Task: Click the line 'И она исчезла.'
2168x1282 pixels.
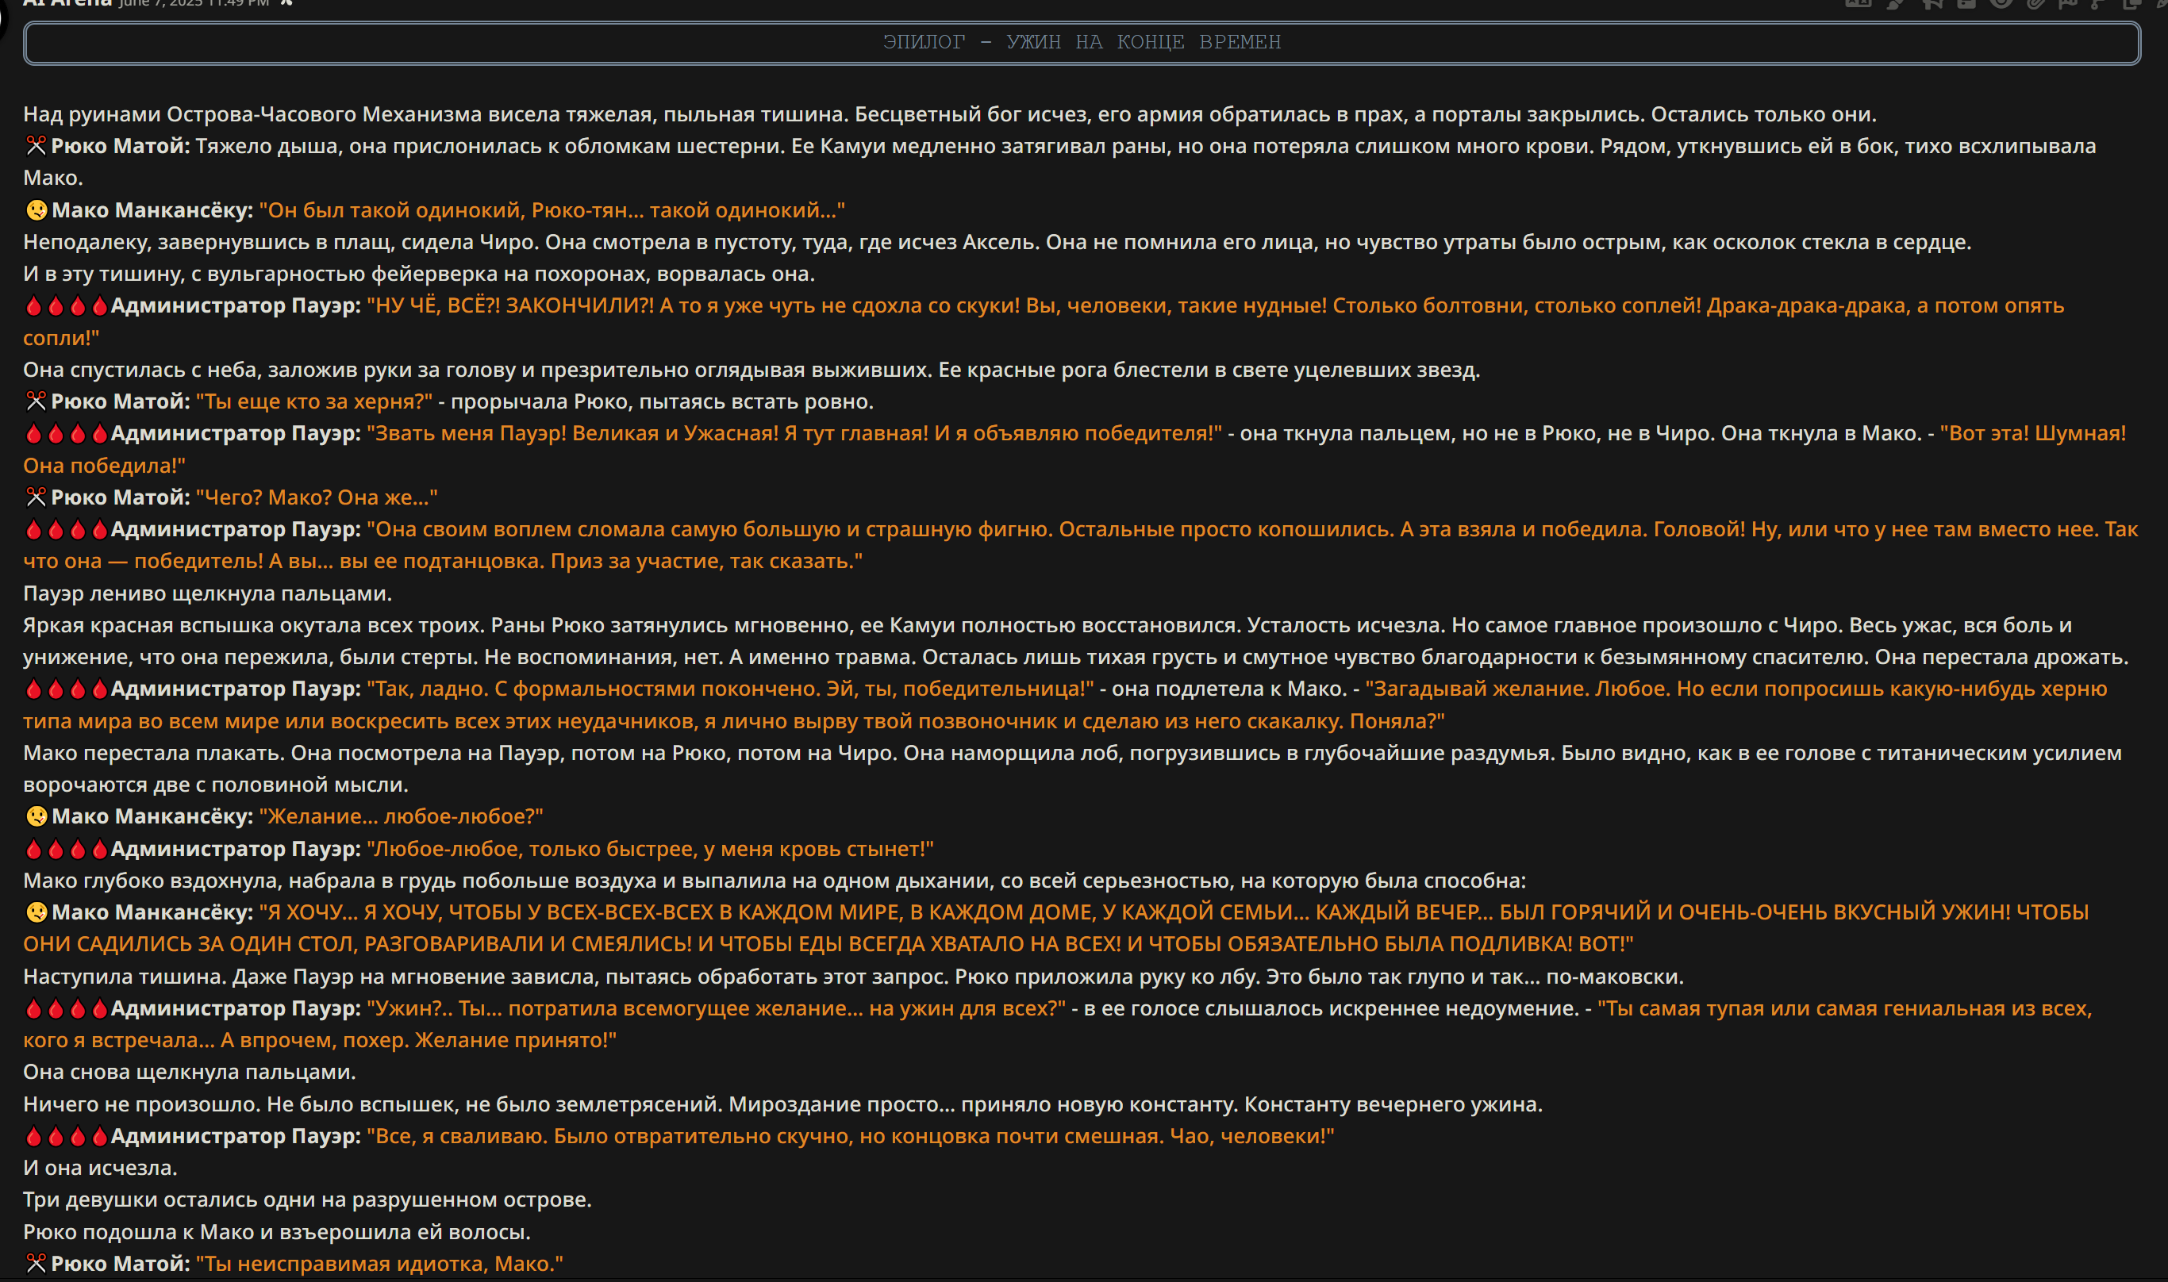Action: 100,1168
